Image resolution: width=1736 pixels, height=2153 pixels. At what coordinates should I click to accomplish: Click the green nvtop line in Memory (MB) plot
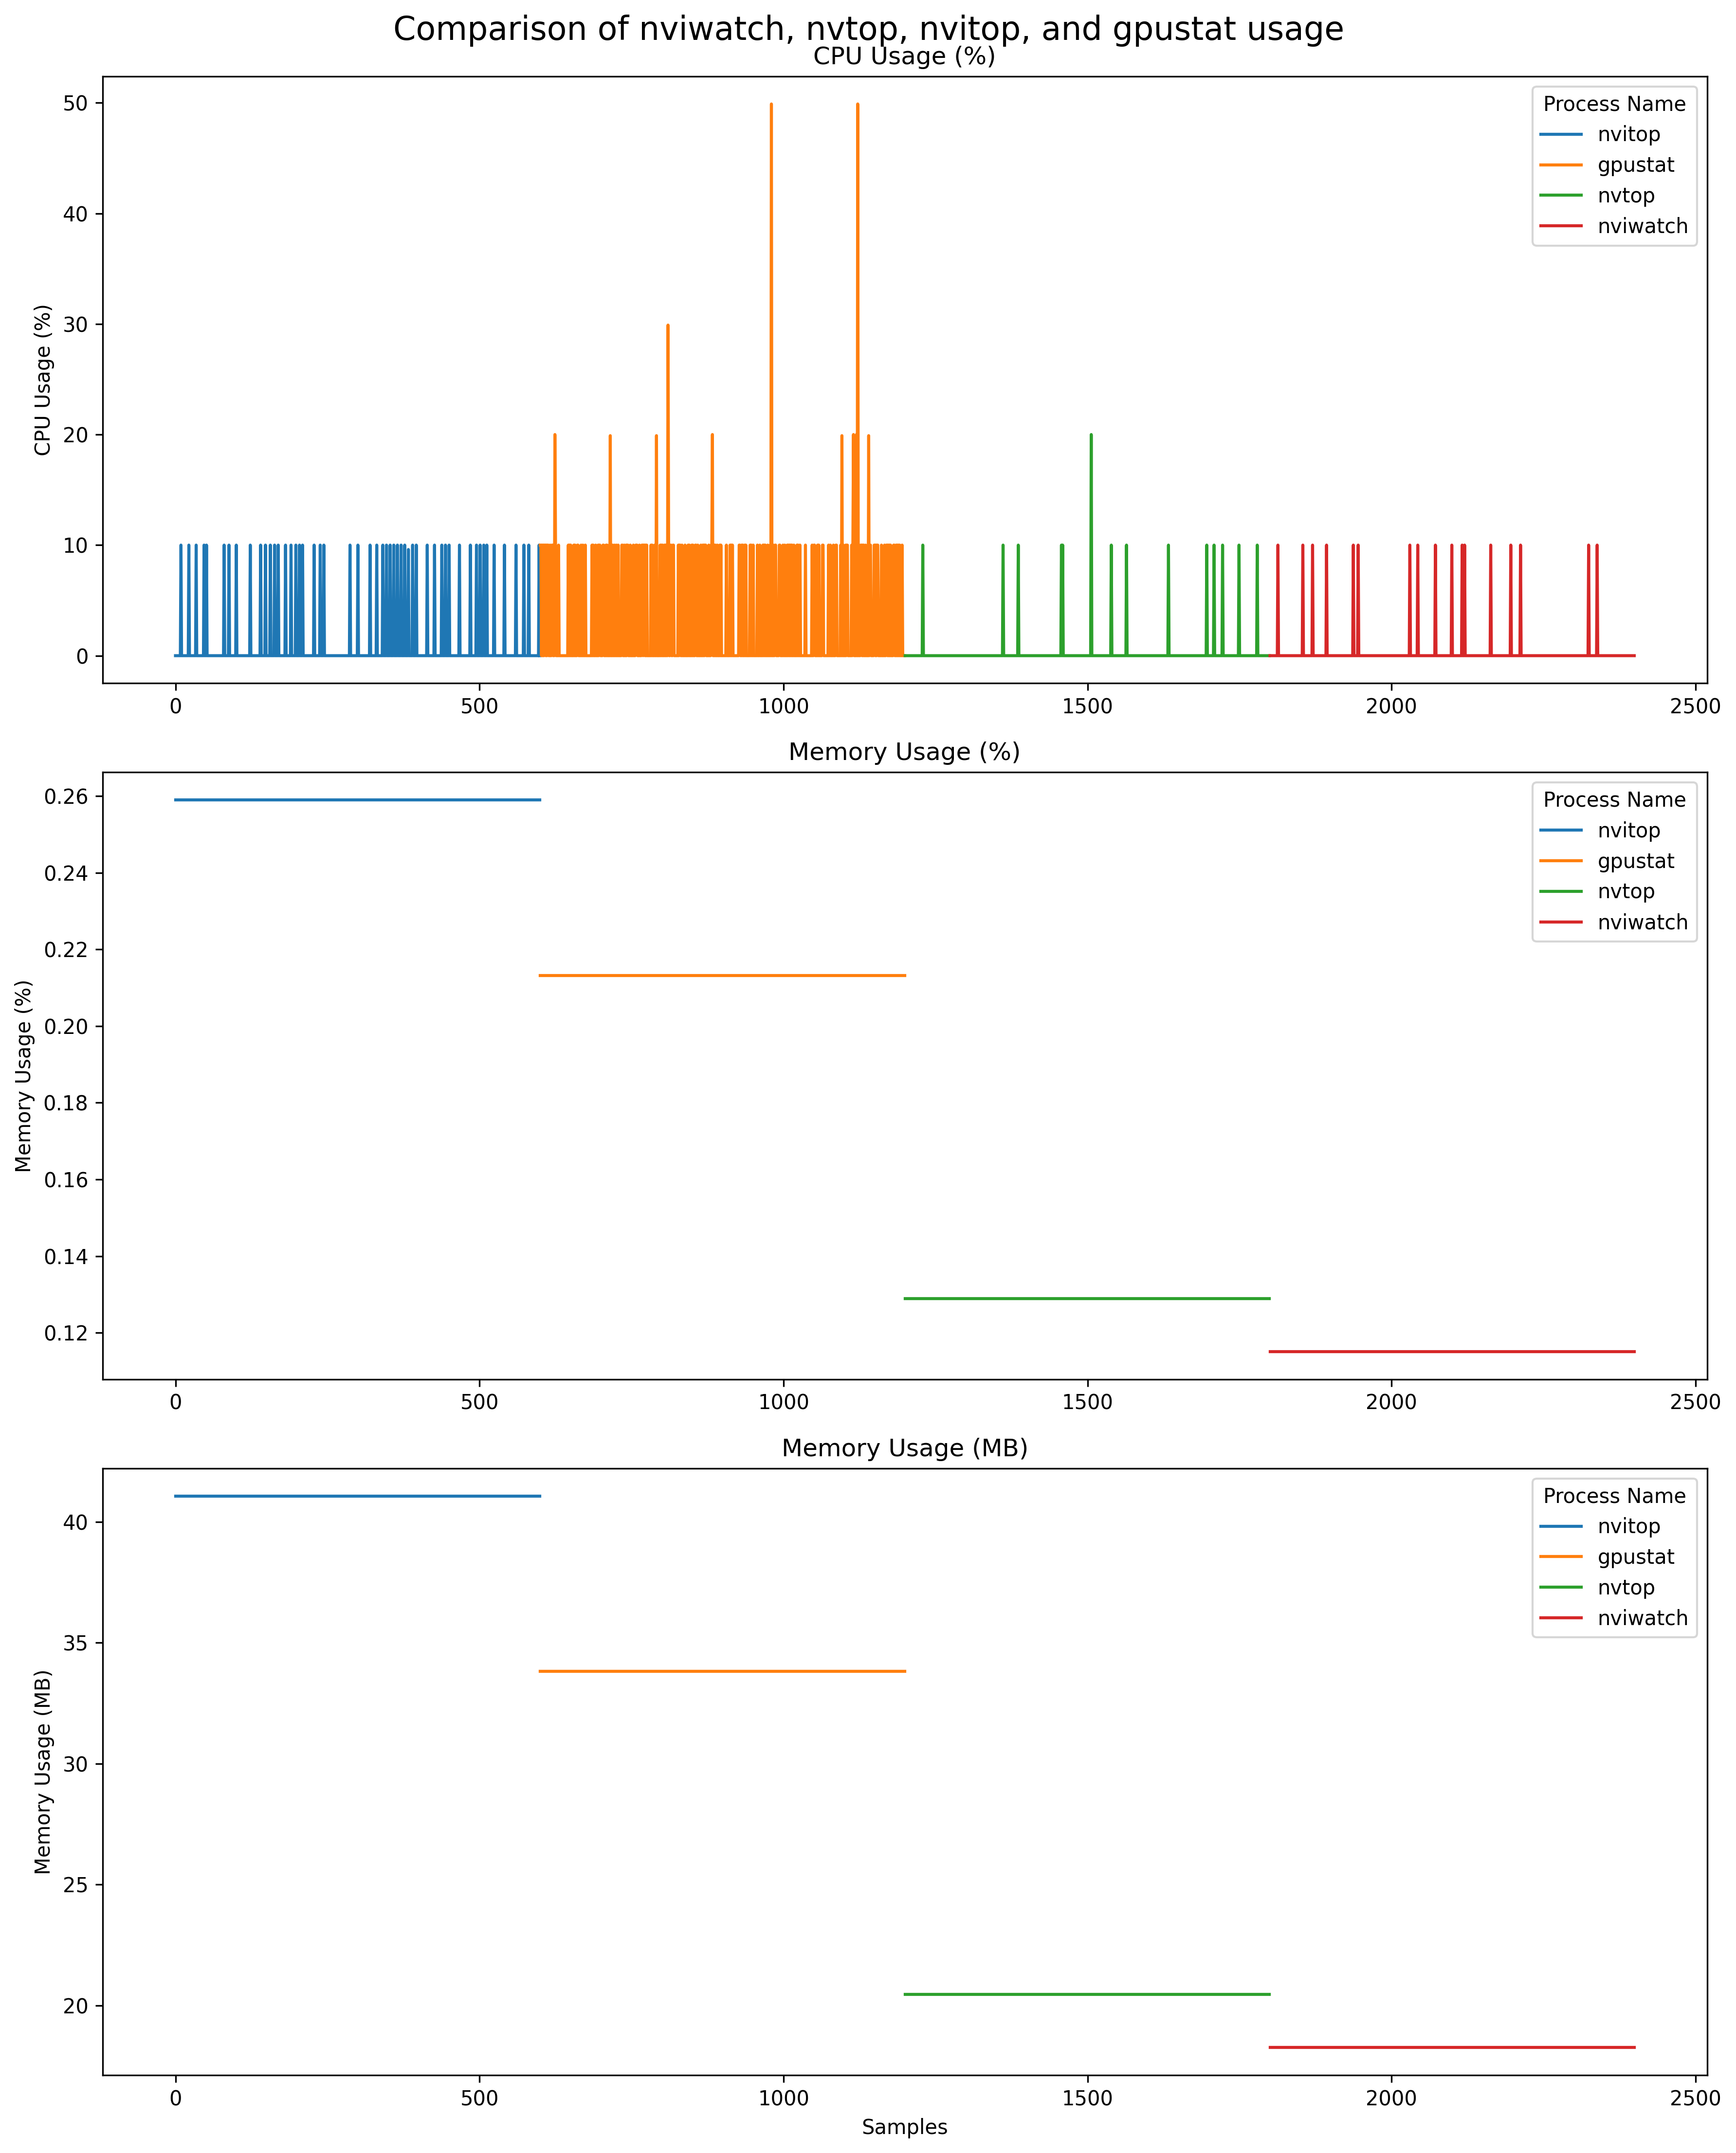coord(1087,1994)
